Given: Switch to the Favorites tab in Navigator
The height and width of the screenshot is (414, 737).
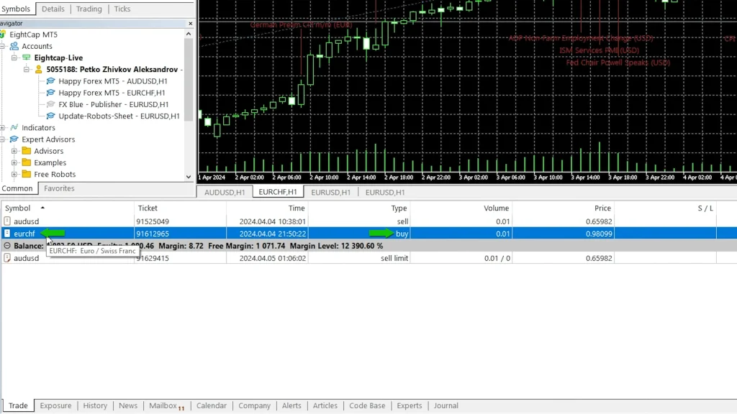Looking at the screenshot, I should pos(59,188).
